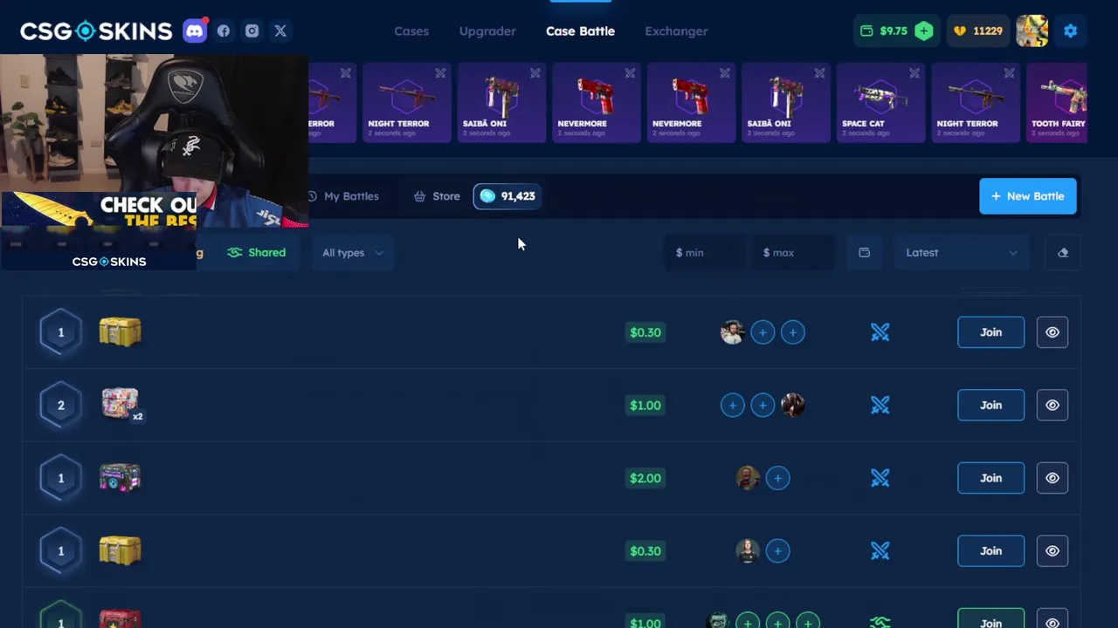This screenshot has height=628, width=1118.
Task: Click the first Nevermore drop card
Action: tap(596, 102)
